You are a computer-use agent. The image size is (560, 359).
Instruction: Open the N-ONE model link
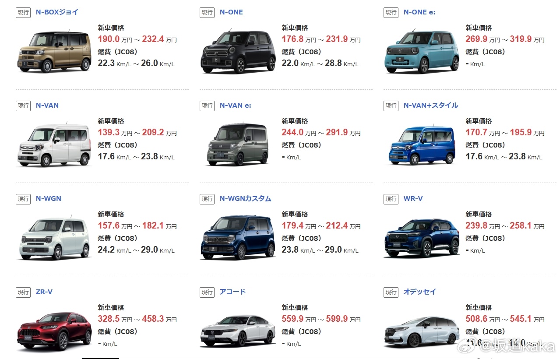(231, 12)
